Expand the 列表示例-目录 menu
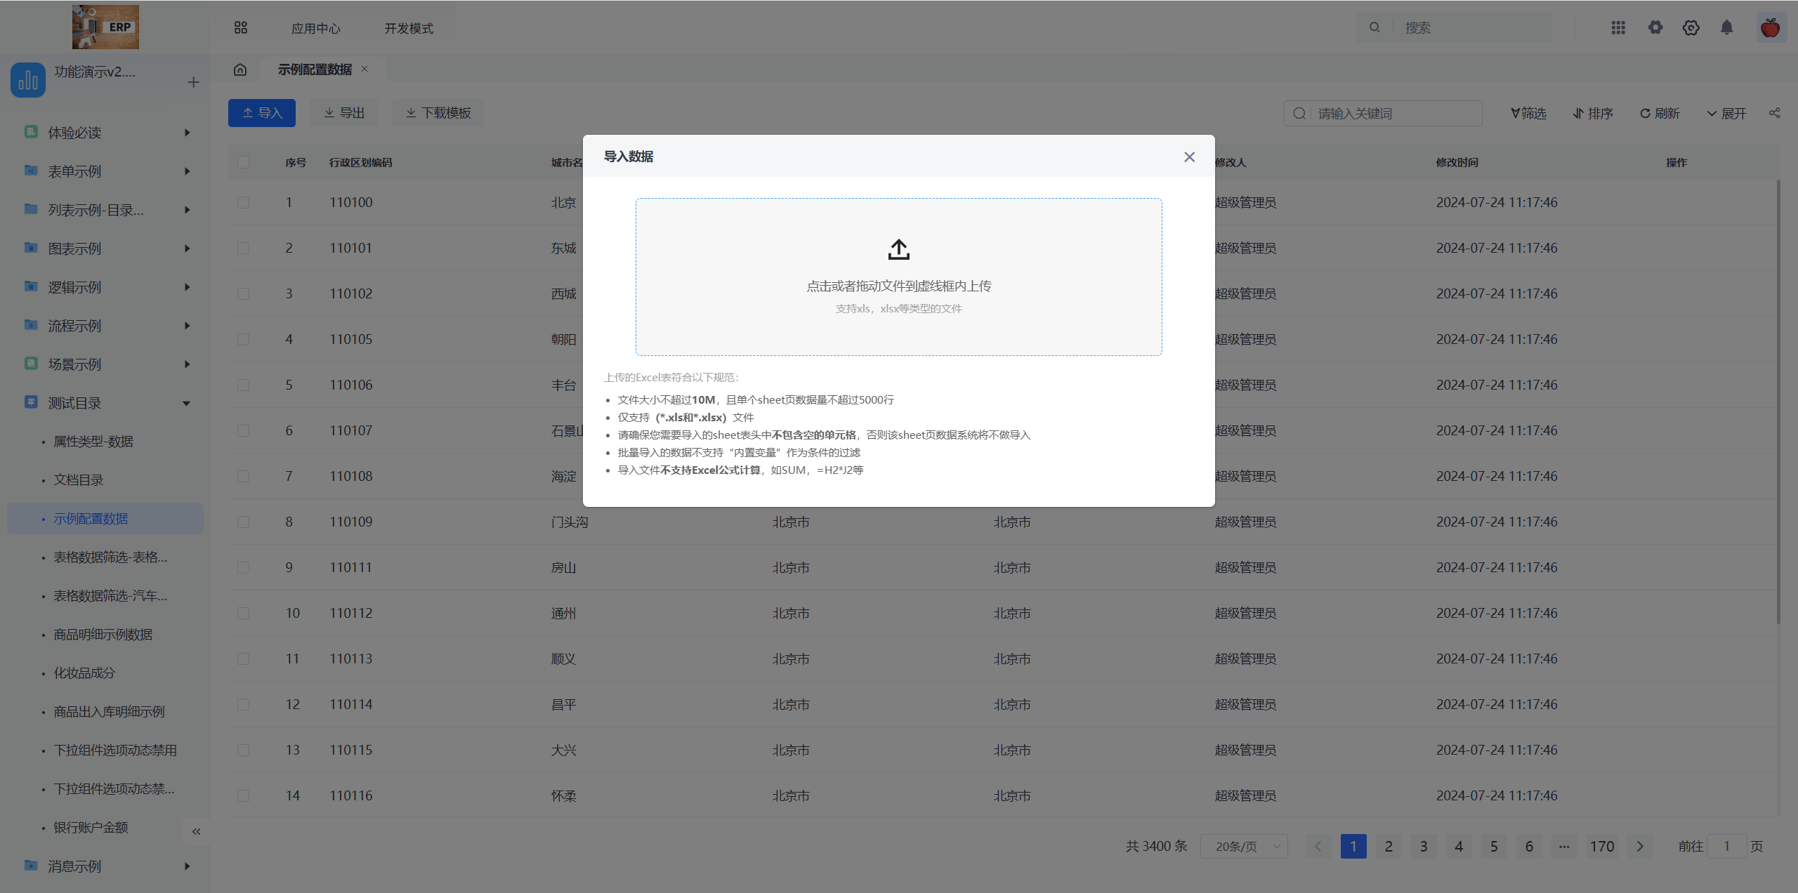The width and height of the screenshot is (1798, 893). [x=105, y=210]
